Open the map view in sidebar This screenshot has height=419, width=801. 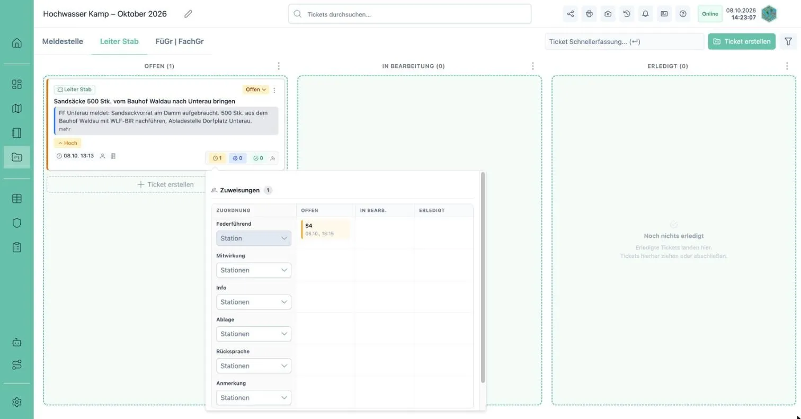(17, 109)
